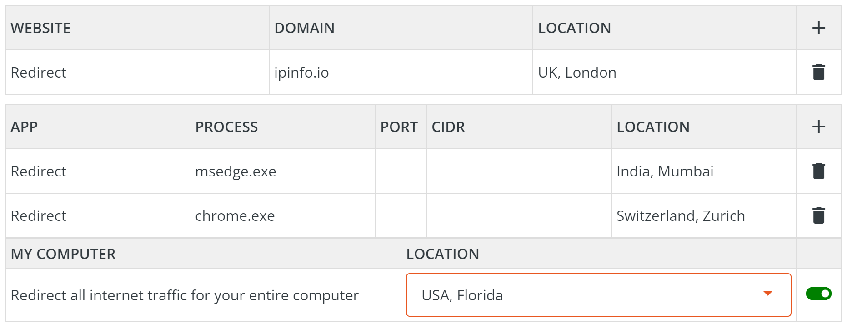Viewport: 847px width, 328px height.
Task: Click the trash icon for msedge.exe
Action: [x=818, y=171]
